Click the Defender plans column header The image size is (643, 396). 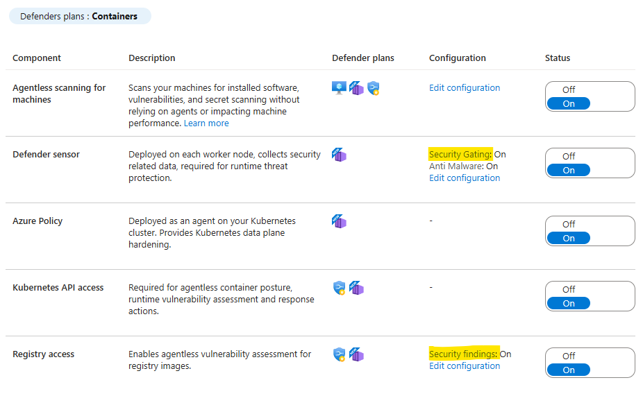[x=363, y=58]
